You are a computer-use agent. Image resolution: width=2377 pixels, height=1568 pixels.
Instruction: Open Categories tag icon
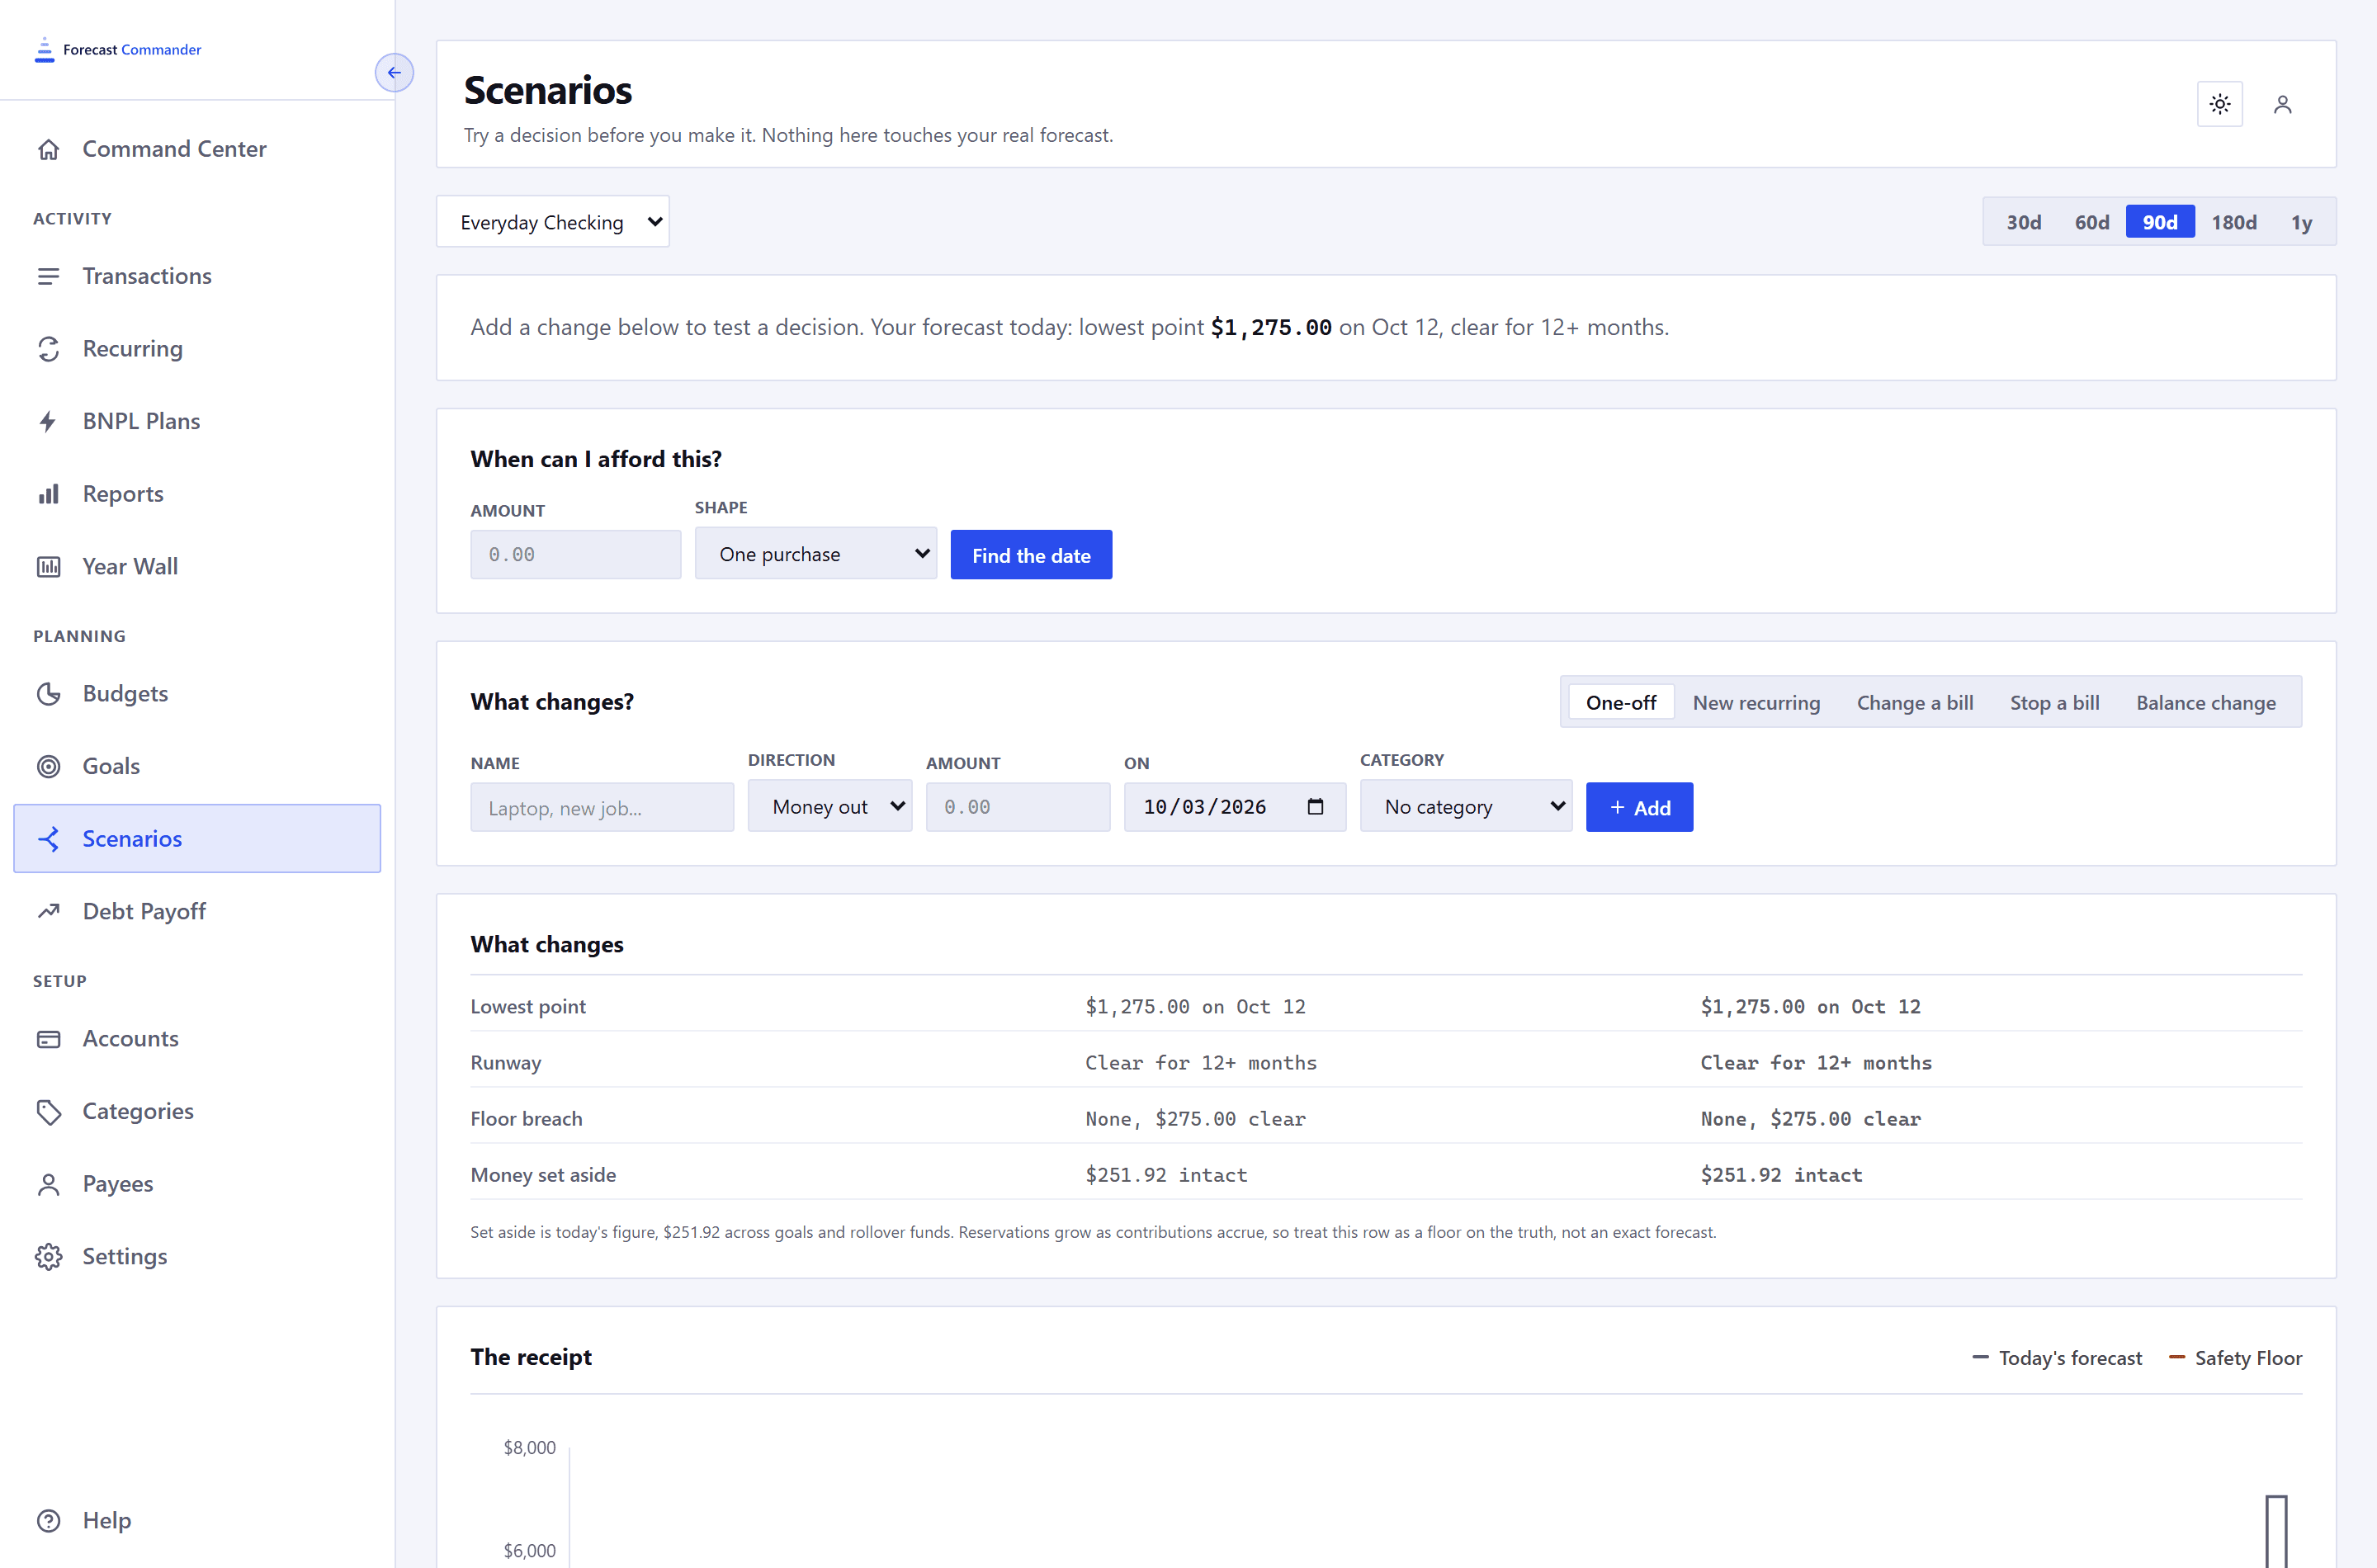(48, 1111)
